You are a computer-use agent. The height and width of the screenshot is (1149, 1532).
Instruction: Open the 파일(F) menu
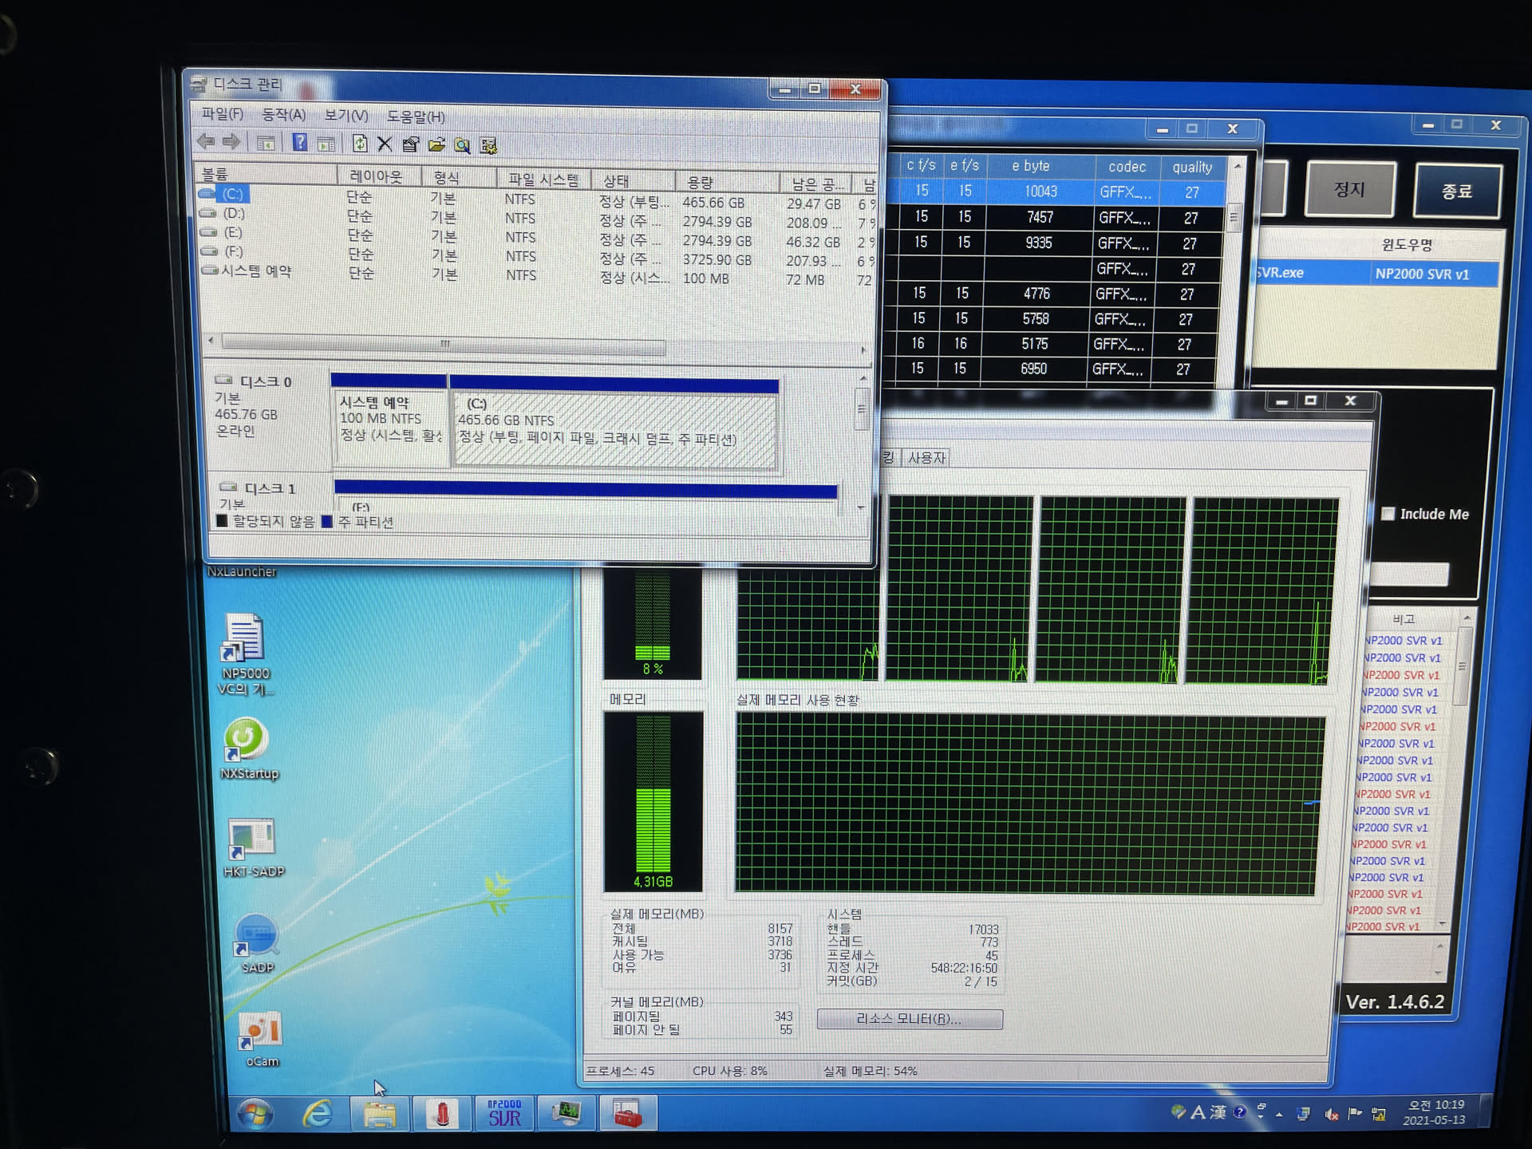pos(222,114)
